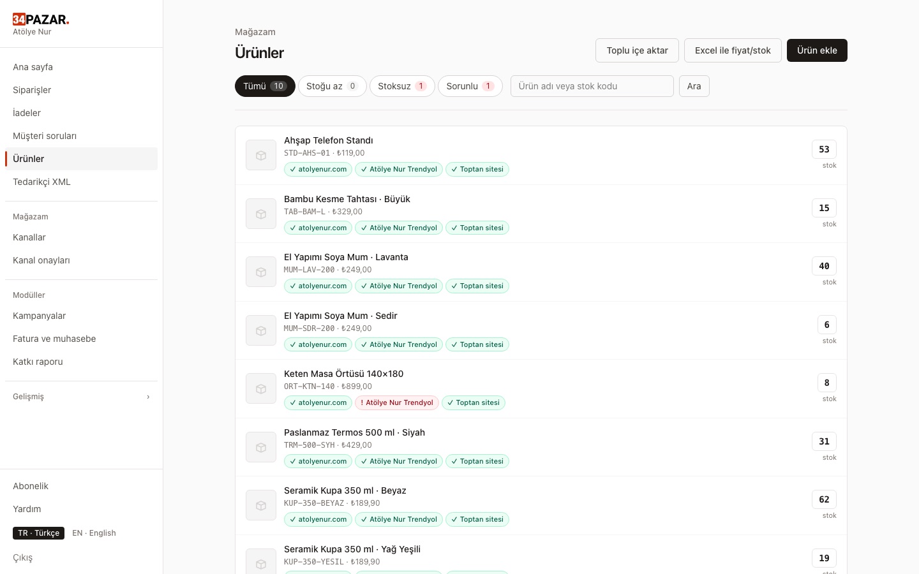Click the Ürün ekle button
Viewport: 919px width, 574px height.
click(817, 50)
